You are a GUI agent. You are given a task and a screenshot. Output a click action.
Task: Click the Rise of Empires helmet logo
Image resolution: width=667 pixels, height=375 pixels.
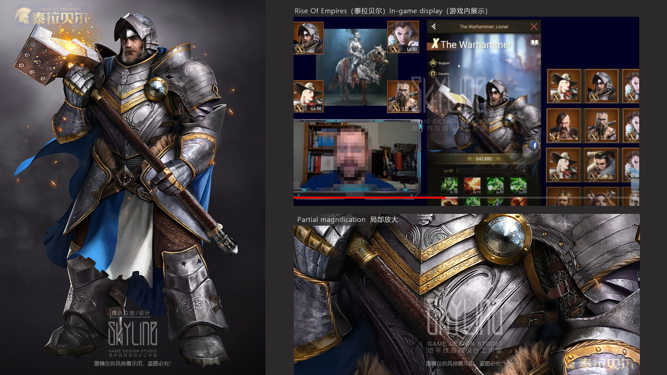click(23, 16)
